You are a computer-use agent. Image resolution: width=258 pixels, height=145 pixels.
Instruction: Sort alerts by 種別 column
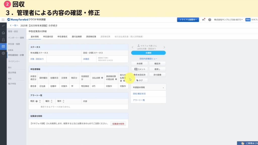pyautogui.click(x=49, y=101)
